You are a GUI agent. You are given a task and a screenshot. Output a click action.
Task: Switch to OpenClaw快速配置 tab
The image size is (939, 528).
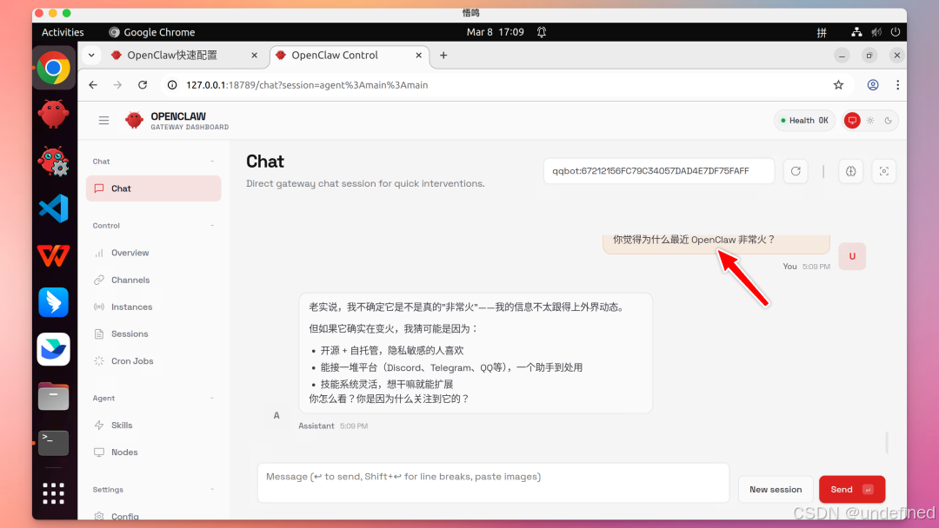tap(183, 55)
